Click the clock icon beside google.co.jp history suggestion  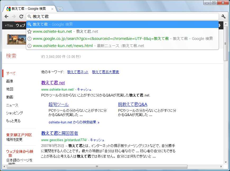pos(30,39)
